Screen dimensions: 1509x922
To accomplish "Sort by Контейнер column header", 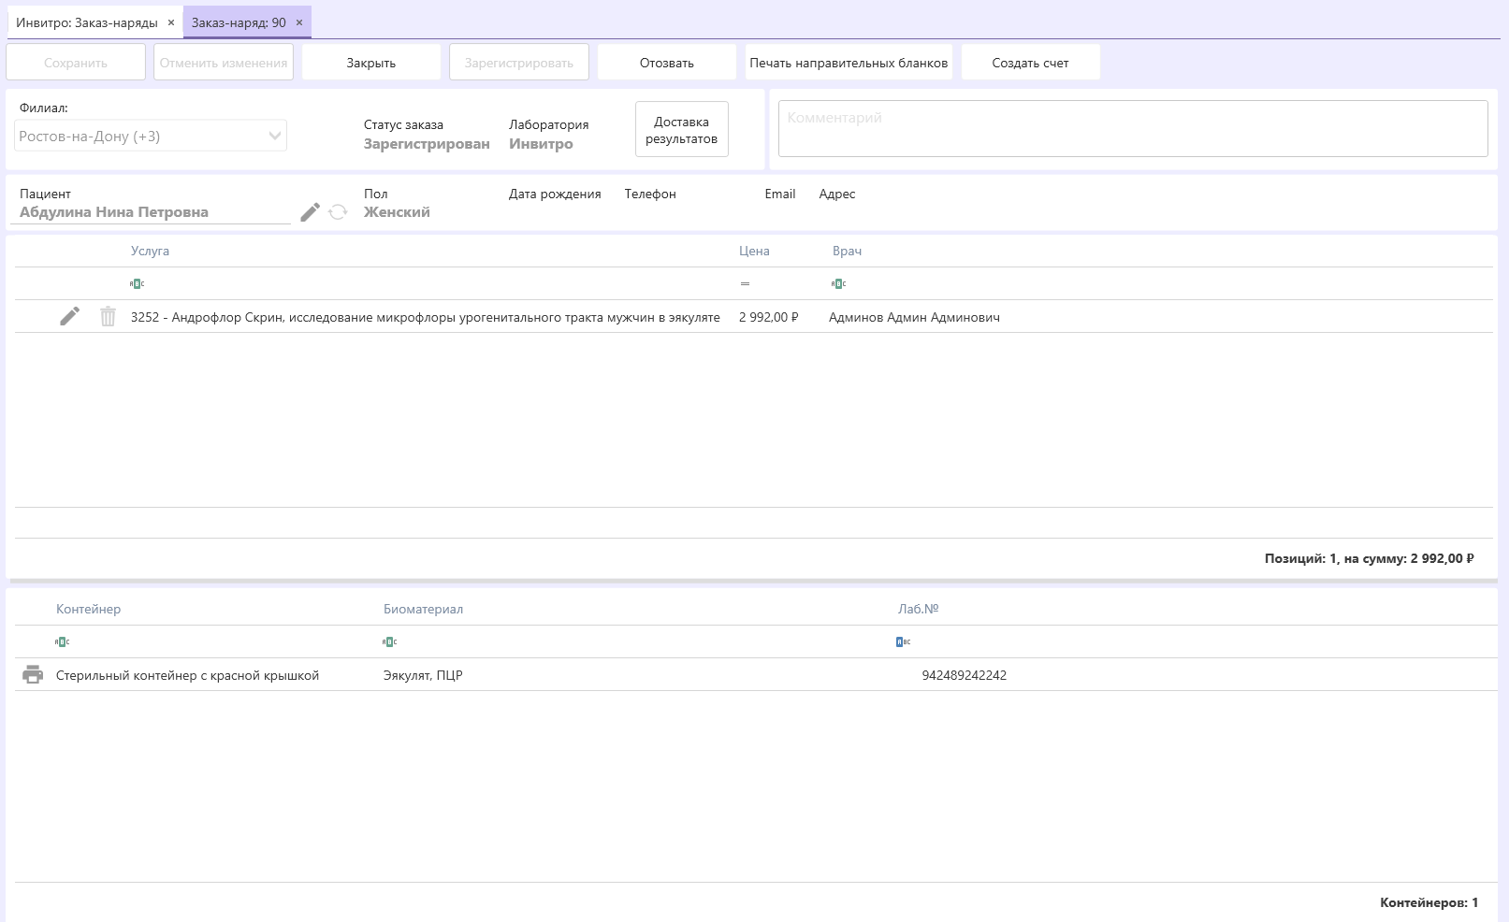I will (x=88, y=609).
